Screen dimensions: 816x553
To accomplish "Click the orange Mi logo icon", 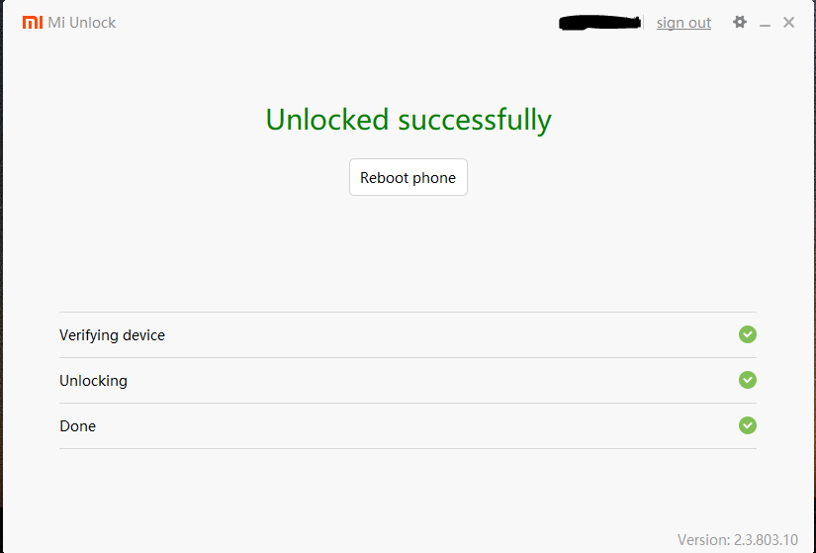I will [33, 22].
